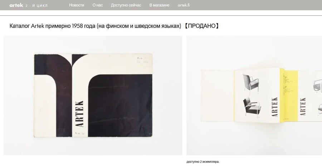The image size is (322, 168).
Task: Follow the artek.fi link in the header
Action: click(x=184, y=5)
